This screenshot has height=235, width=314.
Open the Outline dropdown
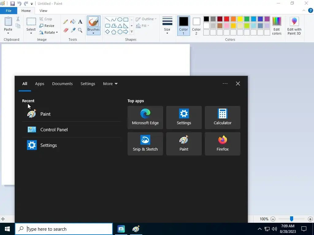pyautogui.click(x=146, y=19)
